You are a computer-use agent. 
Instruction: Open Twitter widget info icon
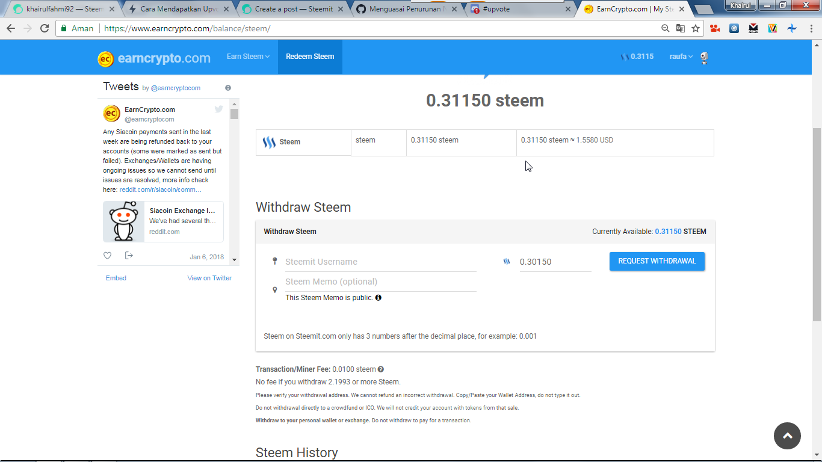point(228,88)
